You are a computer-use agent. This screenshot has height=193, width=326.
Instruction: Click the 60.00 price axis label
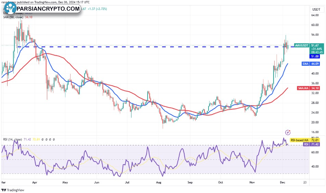pos(315,25)
